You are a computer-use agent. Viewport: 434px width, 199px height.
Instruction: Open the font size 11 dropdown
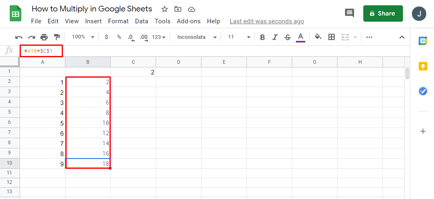[x=239, y=37]
